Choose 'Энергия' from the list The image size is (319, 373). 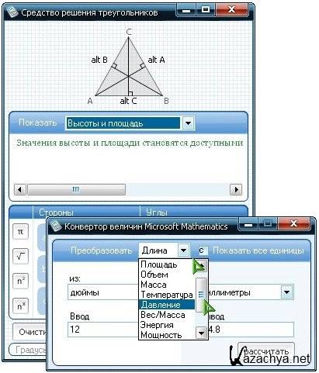[157, 325]
